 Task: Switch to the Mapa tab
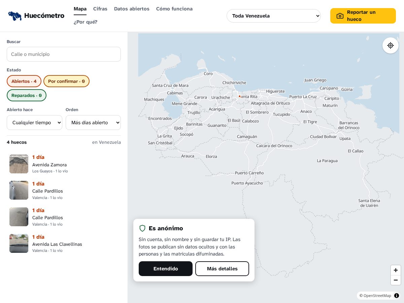pyautogui.click(x=80, y=9)
